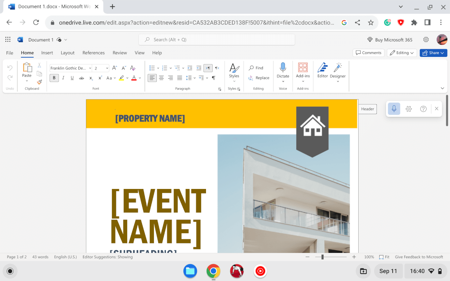Image resolution: width=450 pixels, height=281 pixels.
Task: Select the Format Painter brush
Action: tap(39, 82)
